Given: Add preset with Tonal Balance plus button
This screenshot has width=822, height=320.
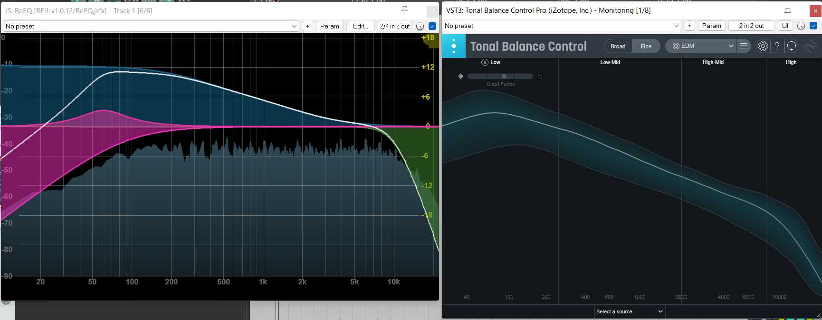Looking at the screenshot, I should coord(690,26).
